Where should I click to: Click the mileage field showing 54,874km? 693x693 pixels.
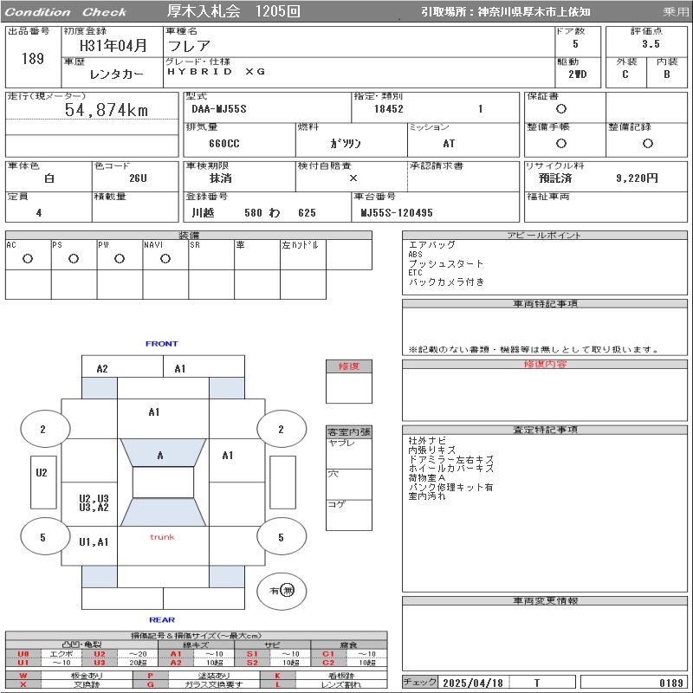(92, 110)
